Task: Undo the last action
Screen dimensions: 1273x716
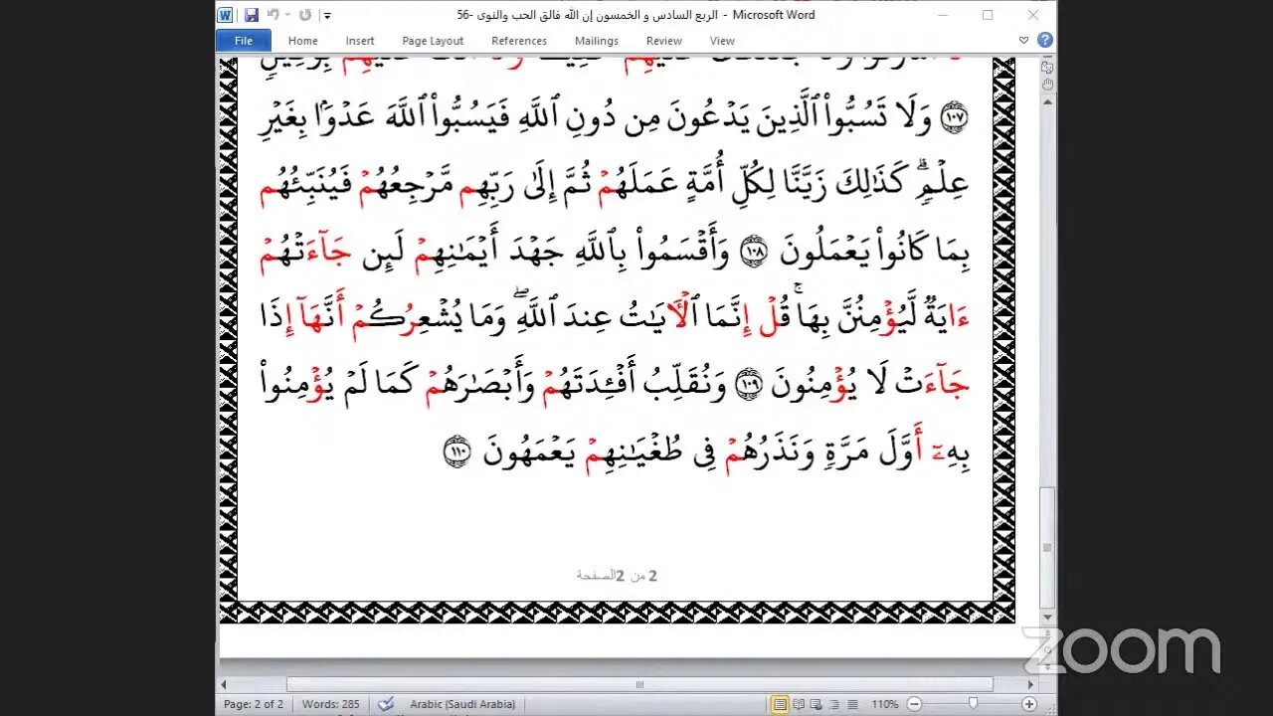Action: (x=273, y=15)
